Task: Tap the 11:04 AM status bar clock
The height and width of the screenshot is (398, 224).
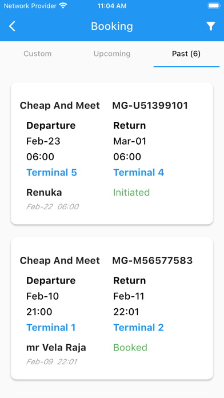Action: coord(112,6)
